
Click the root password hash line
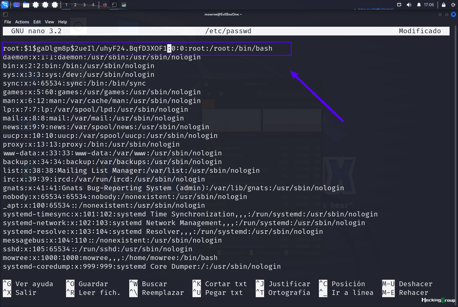pos(138,48)
